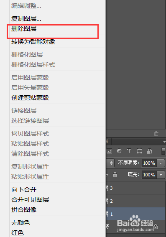Choose 合并可见图层 menu entry
The image size is (166, 237).
click(x=30, y=199)
